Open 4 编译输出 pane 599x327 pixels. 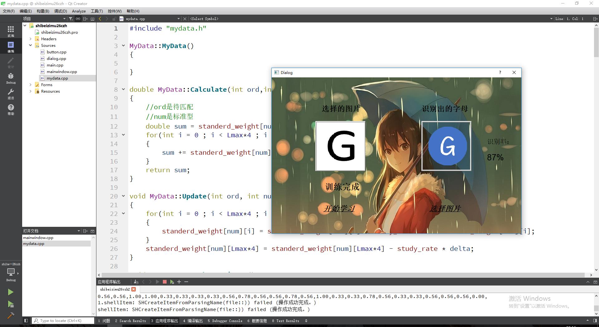(193, 320)
